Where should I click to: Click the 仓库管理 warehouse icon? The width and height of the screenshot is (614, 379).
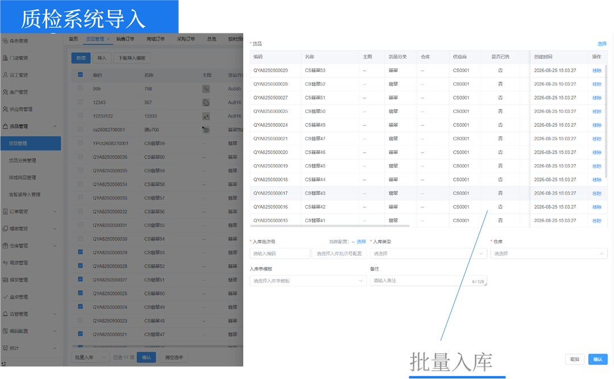click(x=5, y=245)
